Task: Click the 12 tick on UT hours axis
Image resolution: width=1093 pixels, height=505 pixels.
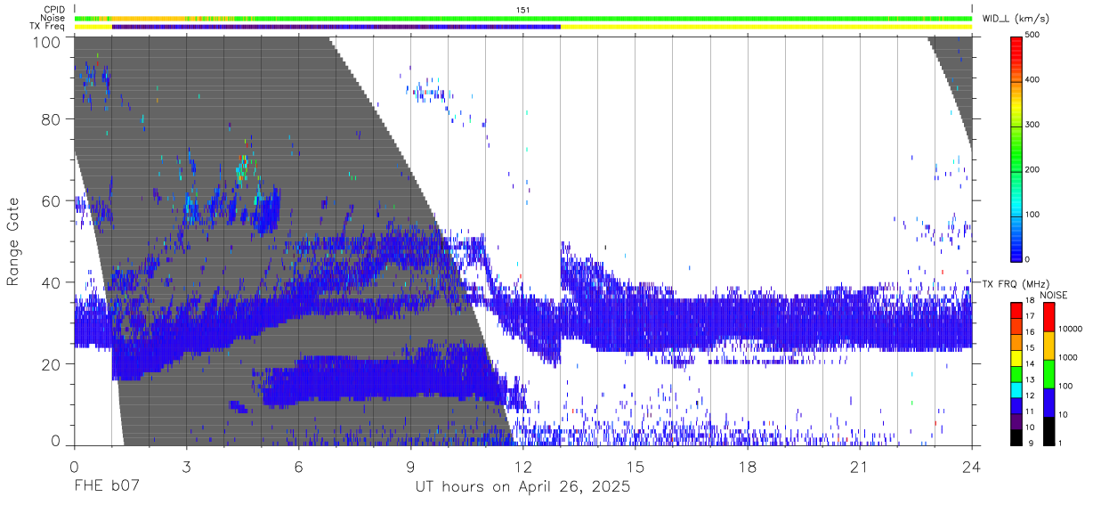Action: tap(523, 467)
